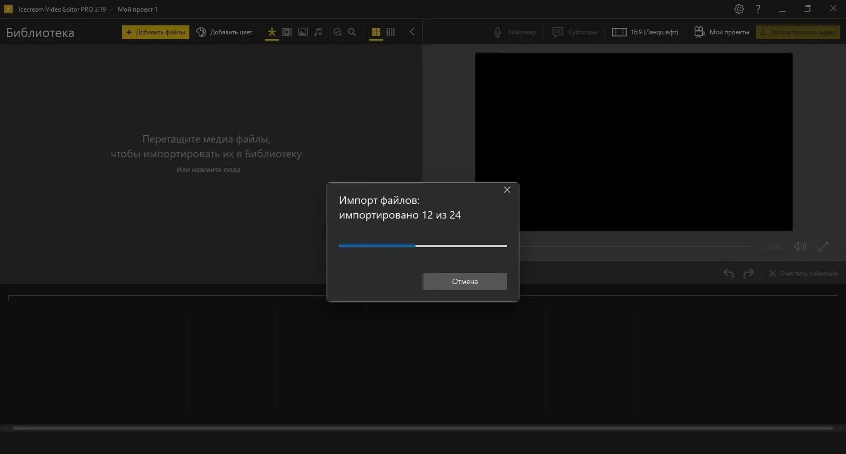The image size is (846, 454).
Task: Filter library by image files
Action: click(303, 32)
